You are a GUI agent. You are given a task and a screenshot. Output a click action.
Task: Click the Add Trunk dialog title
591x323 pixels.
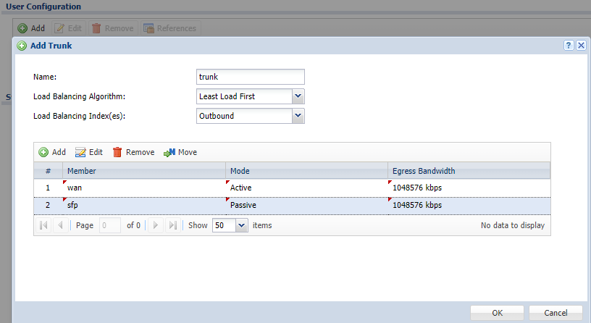click(51, 46)
